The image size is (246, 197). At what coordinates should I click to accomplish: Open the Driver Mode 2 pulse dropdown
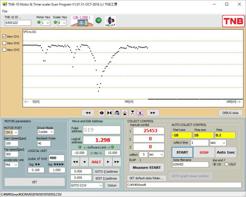(46, 132)
